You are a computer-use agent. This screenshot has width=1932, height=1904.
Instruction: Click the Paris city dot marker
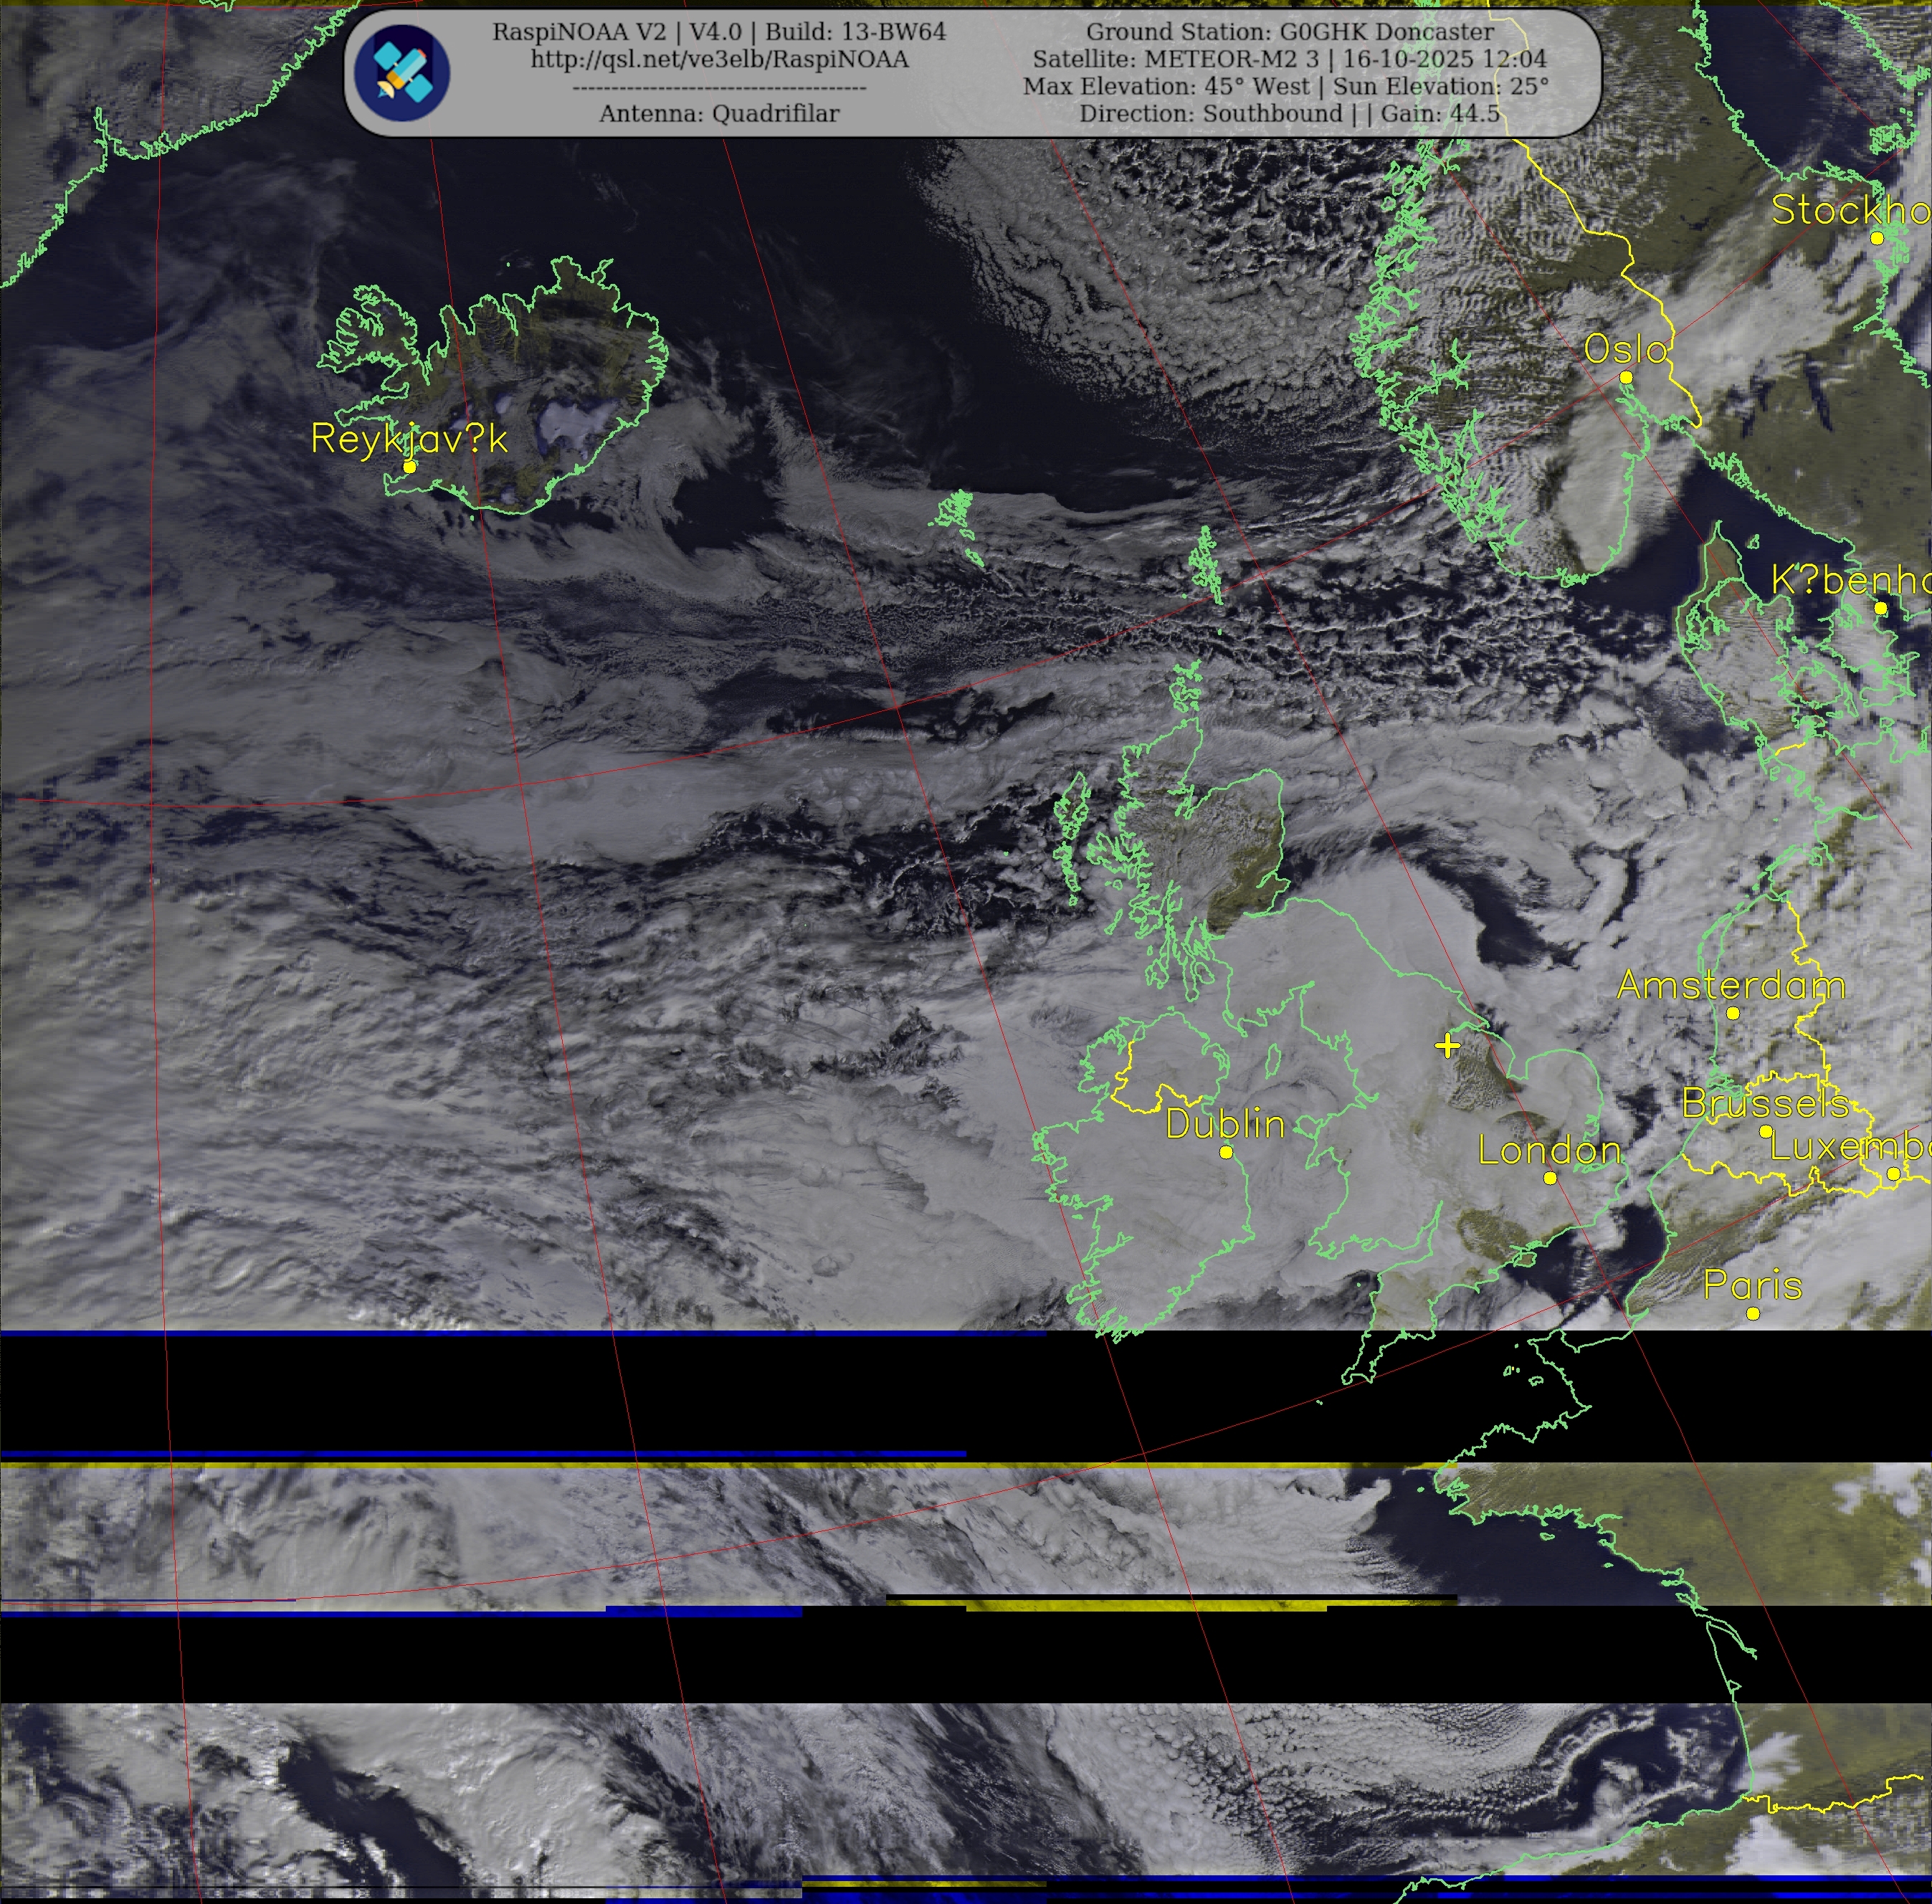[1753, 1313]
